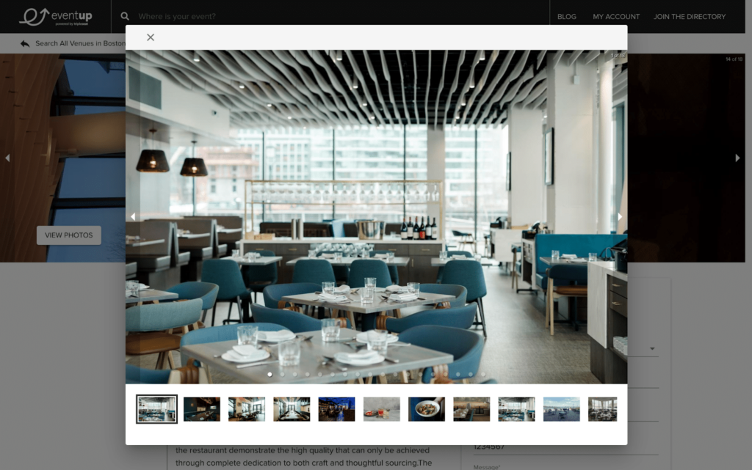752x470 pixels.
Task: Click the carousel dot right after the active dot
Action: [283, 374]
